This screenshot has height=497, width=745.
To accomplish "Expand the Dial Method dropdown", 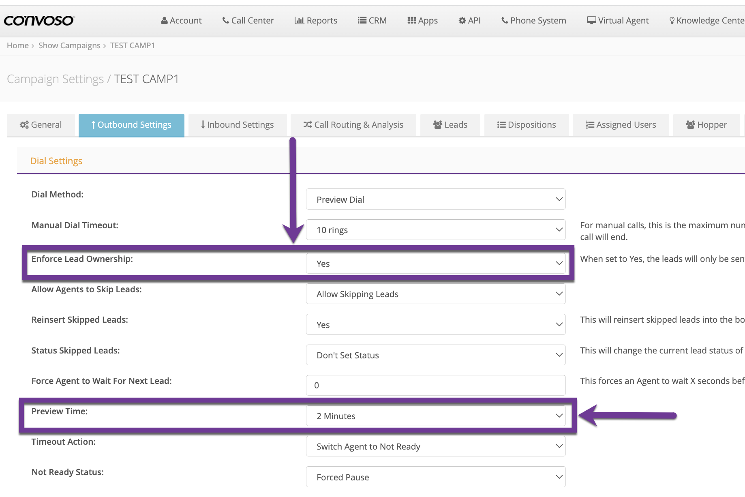I will [435, 199].
